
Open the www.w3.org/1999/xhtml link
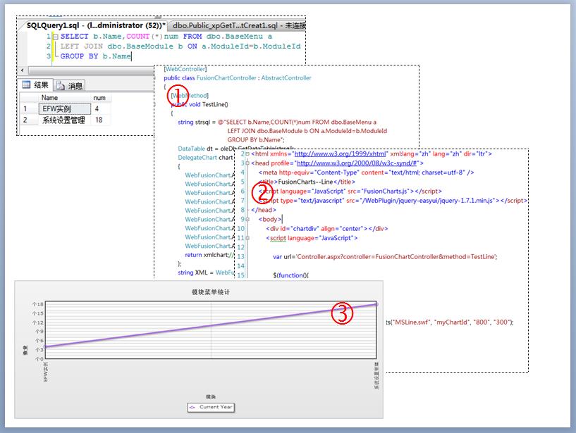click(x=340, y=153)
